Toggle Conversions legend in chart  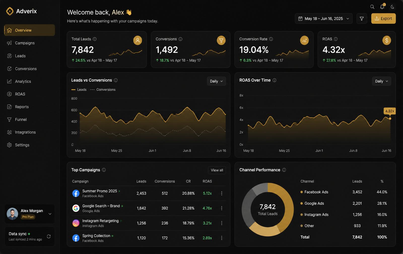click(x=103, y=90)
